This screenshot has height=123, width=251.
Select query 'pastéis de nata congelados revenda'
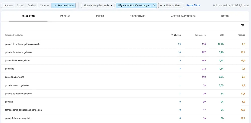coord(22,44)
